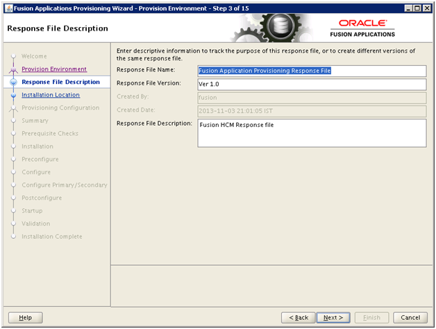Cancel the provisioning wizard

tap(410, 317)
